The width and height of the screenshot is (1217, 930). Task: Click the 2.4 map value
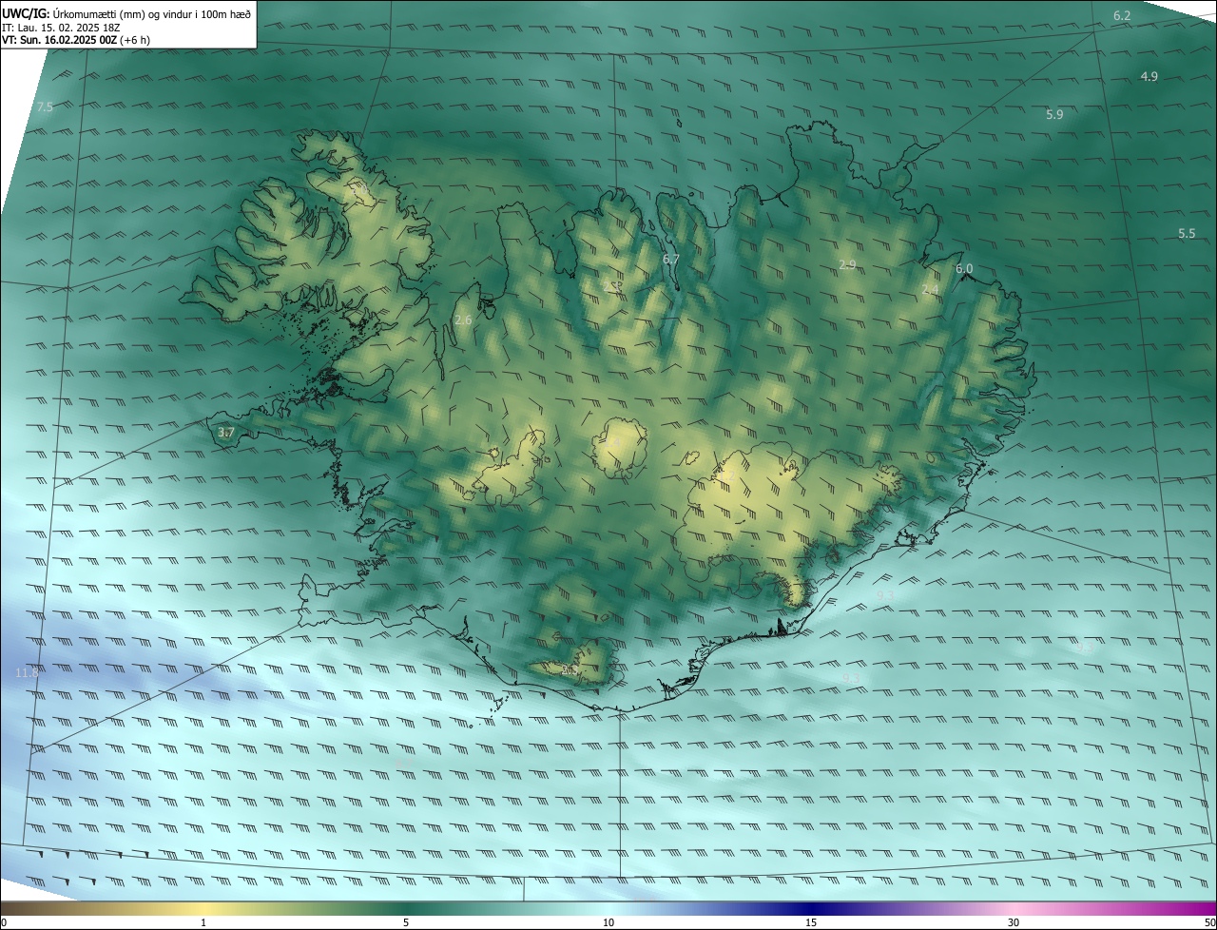(x=930, y=289)
